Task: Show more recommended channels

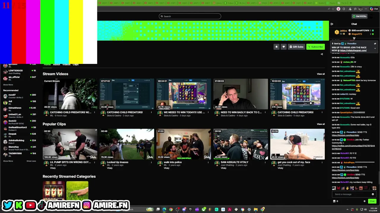Action: [8, 161]
